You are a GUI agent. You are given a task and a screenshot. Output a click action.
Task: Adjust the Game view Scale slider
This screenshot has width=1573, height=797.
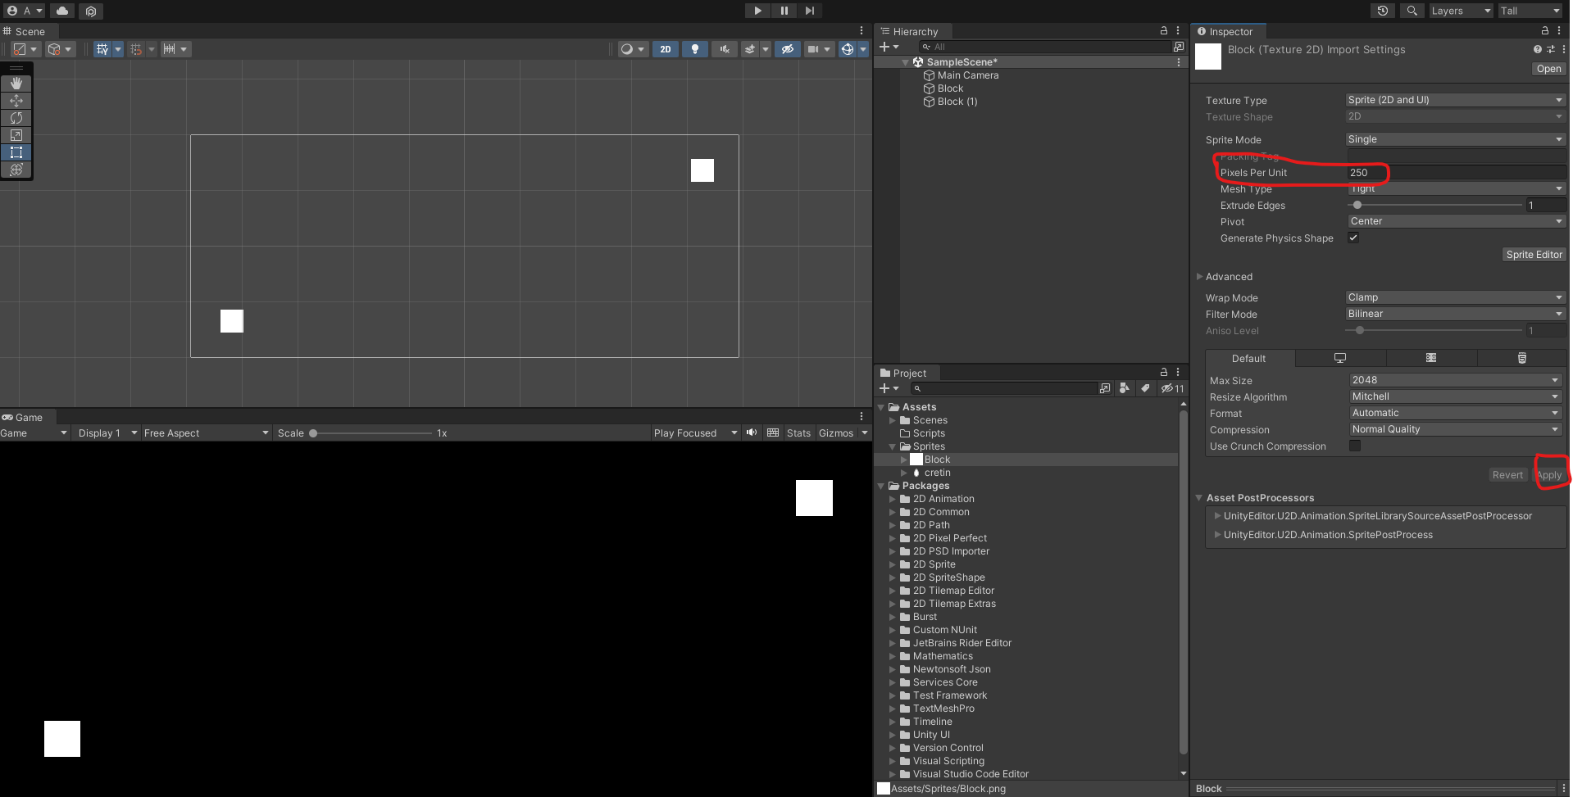tap(371, 433)
